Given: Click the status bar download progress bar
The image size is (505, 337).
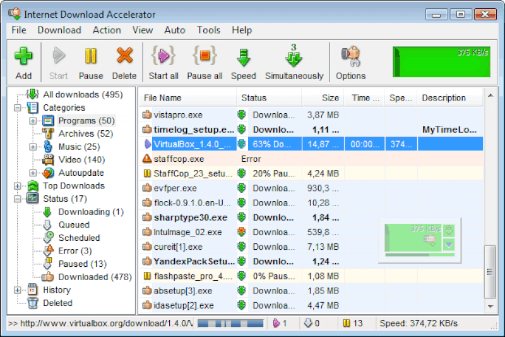Looking at the screenshot, I should click(230, 323).
